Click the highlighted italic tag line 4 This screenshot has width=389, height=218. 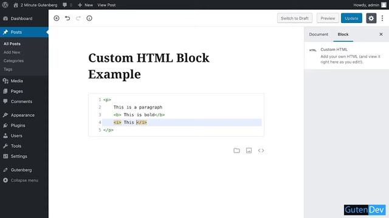[182, 122]
